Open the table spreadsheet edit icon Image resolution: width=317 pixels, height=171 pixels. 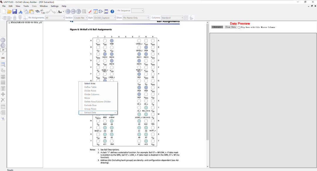click(x=95, y=11)
